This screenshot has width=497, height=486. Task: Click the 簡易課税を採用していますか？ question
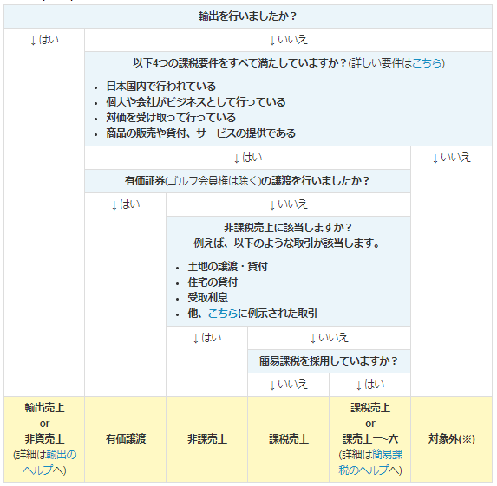(x=329, y=361)
